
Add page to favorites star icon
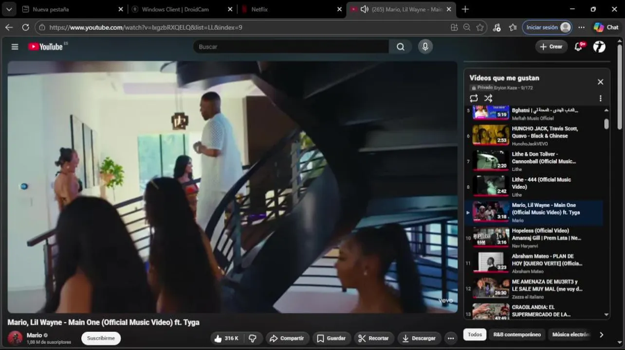click(480, 27)
